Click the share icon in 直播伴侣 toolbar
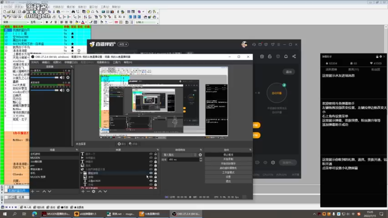The image size is (388, 218). click(x=294, y=56)
